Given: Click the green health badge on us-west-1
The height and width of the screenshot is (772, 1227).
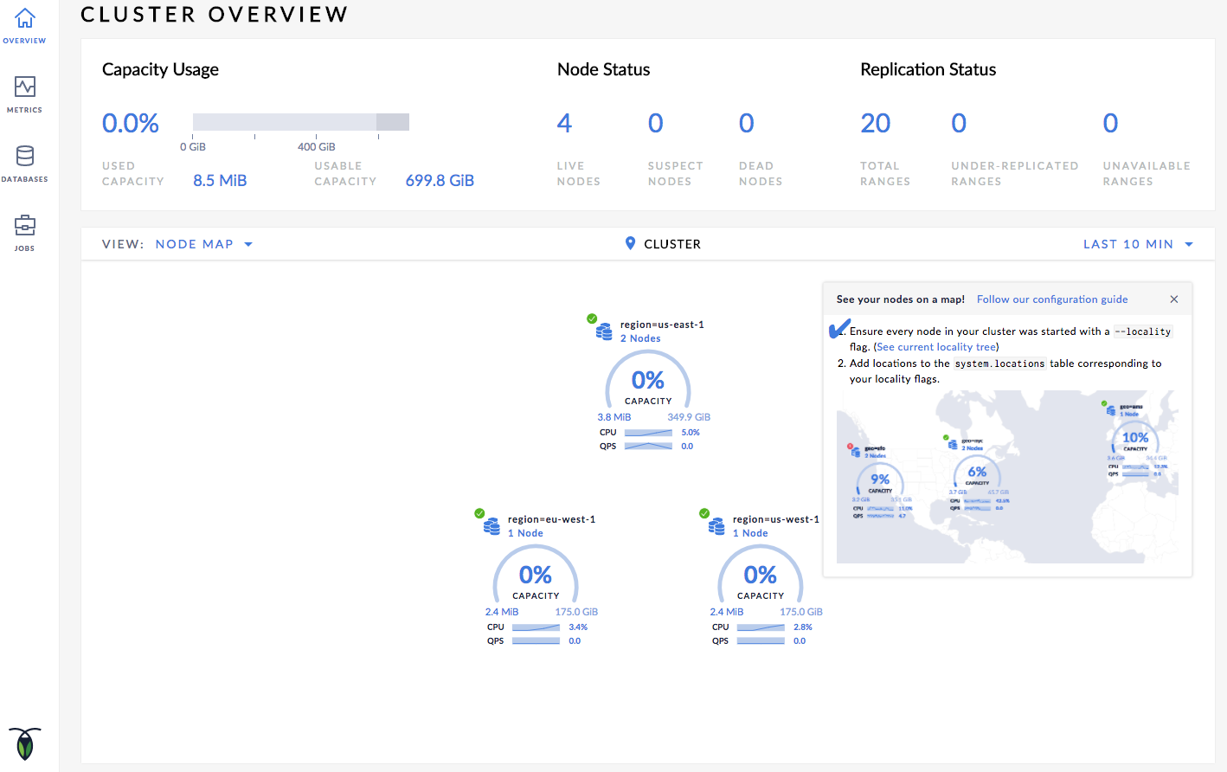Looking at the screenshot, I should 704,512.
